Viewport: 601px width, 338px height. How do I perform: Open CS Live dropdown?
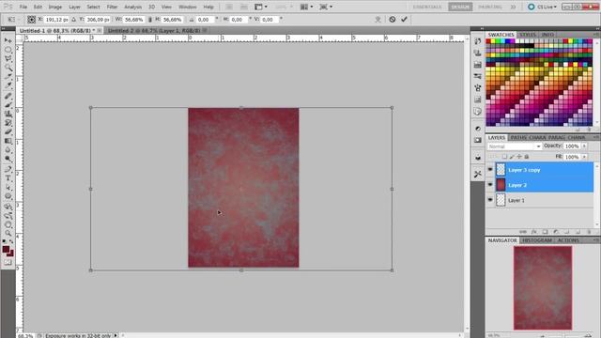tap(542, 7)
